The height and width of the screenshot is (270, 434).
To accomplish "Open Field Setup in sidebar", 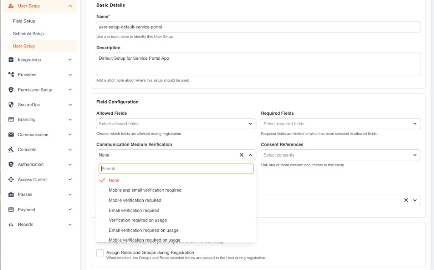I will (24, 21).
